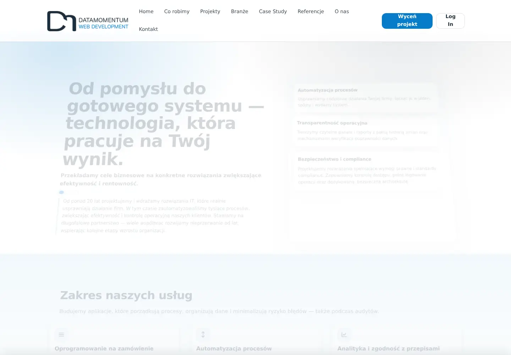511x355 pixels.
Task: Click the Oprogramowanie na zamówienie title
Action: (x=104, y=349)
